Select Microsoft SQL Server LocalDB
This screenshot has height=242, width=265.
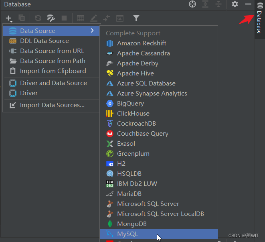(159, 214)
